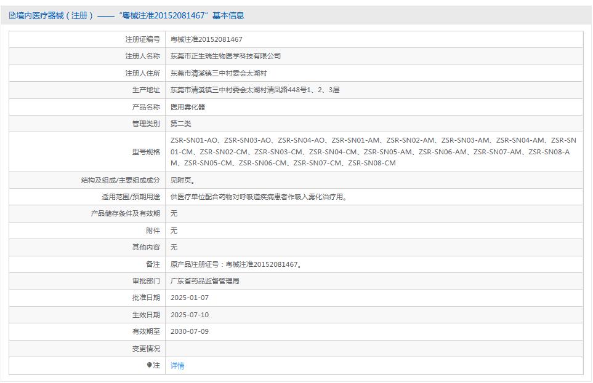The height and width of the screenshot is (383, 593).
Task: Select the approval department 广东省药品监督管理局
Action: click(204, 281)
